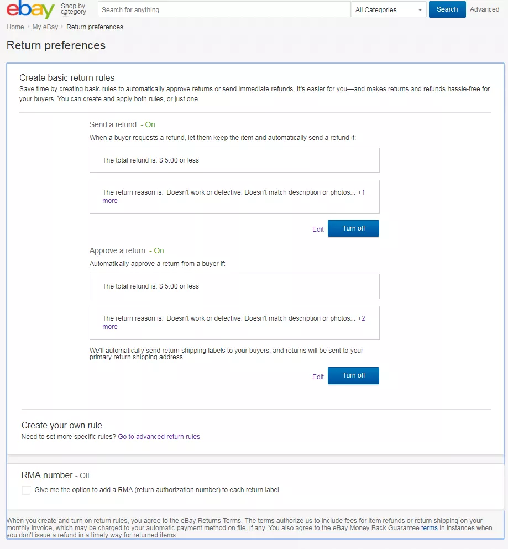Expand +1 more refund return reasons

pyautogui.click(x=109, y=200)
